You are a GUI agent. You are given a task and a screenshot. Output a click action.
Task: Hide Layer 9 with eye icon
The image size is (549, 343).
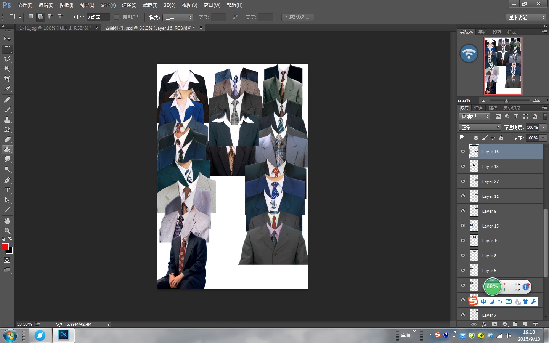(x=463, y=211)
